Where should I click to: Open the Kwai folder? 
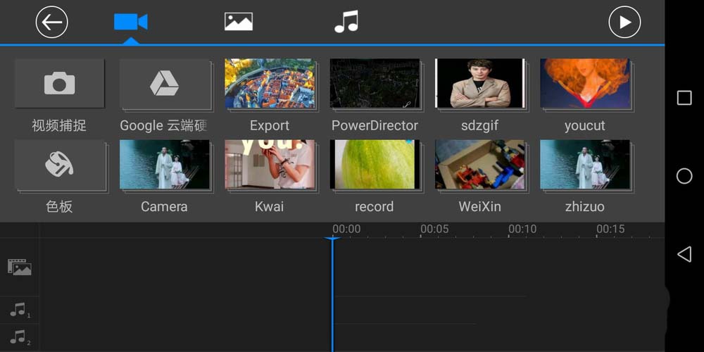pyautogui.click(x=270, y=165)
